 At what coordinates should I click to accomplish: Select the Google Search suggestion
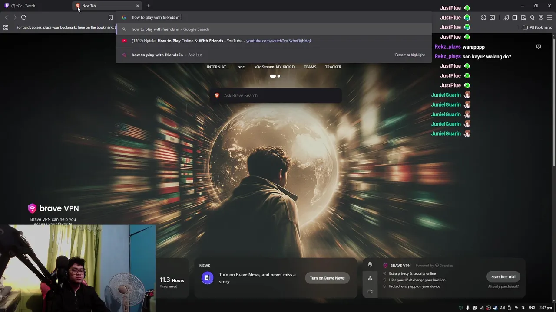tap(274, 29)
